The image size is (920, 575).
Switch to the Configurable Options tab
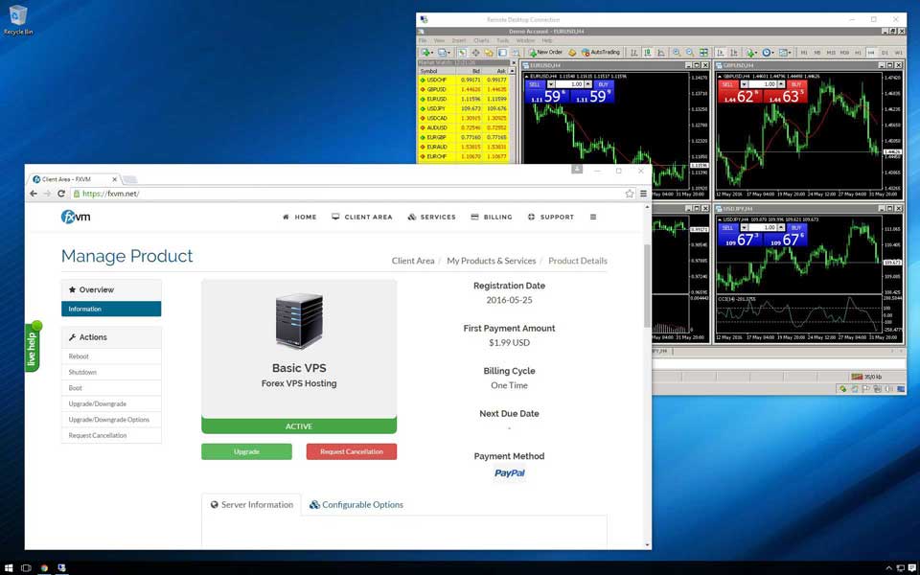(356, 505)
